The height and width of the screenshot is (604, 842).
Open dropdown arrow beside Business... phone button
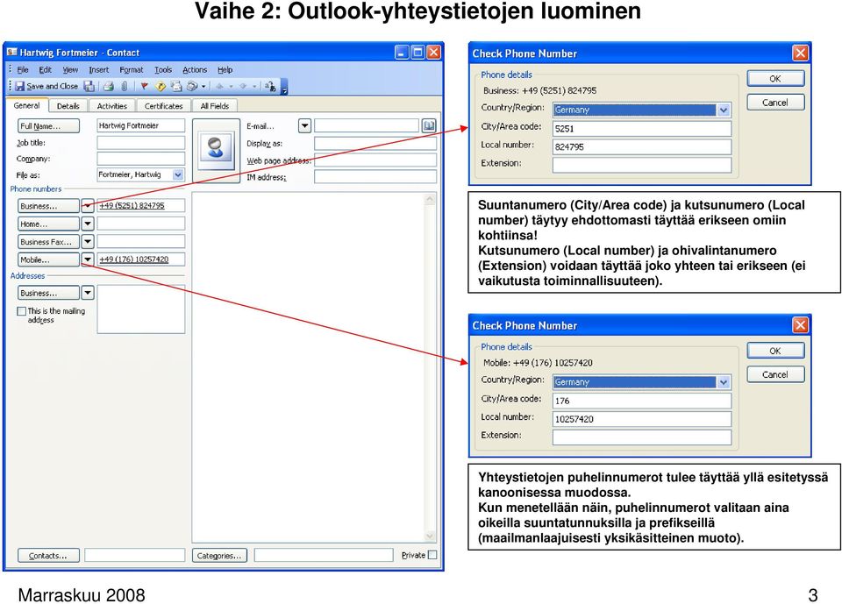88,206
